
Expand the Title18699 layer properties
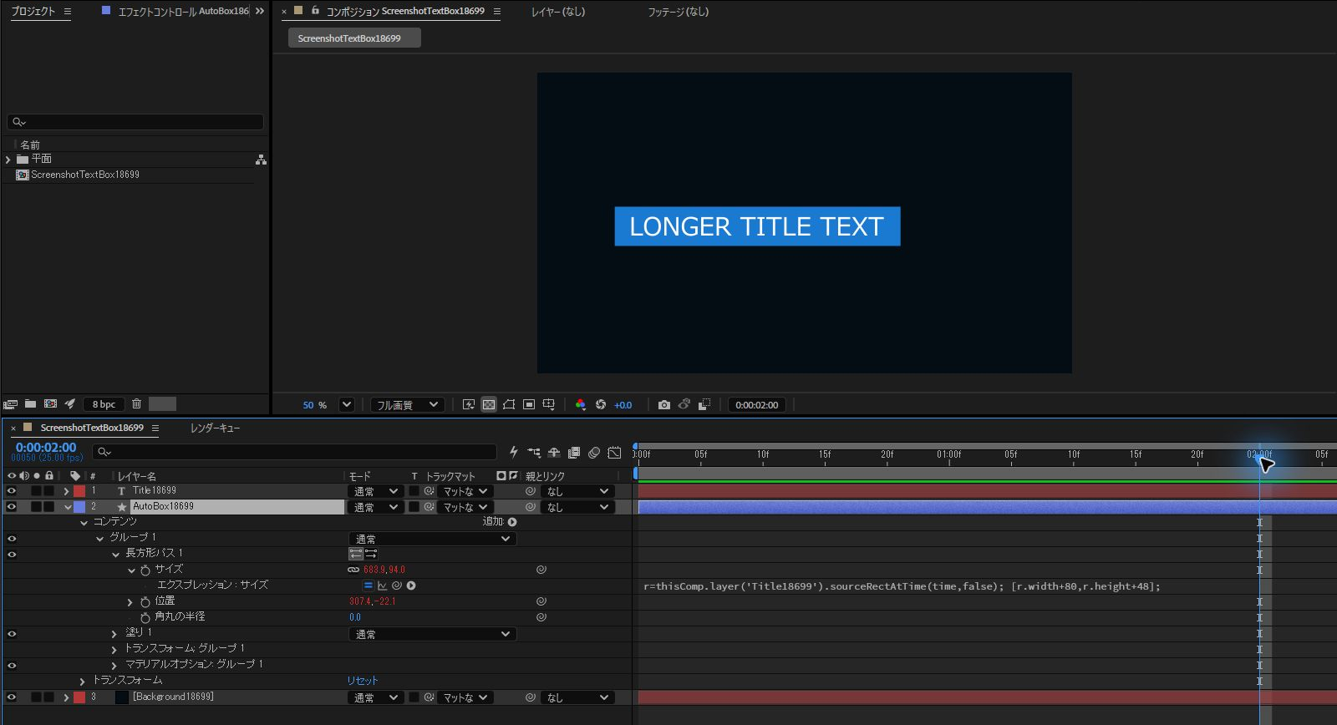66,491
